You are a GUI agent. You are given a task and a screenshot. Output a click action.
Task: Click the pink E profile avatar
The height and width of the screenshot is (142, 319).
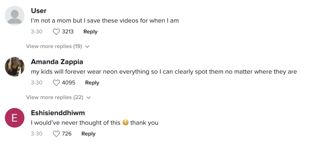pyautogui.click(x=15, y=118)
